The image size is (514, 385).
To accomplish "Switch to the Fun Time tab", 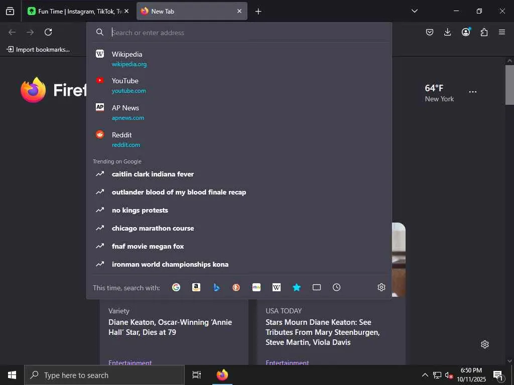I will click(x=79, y=11).
